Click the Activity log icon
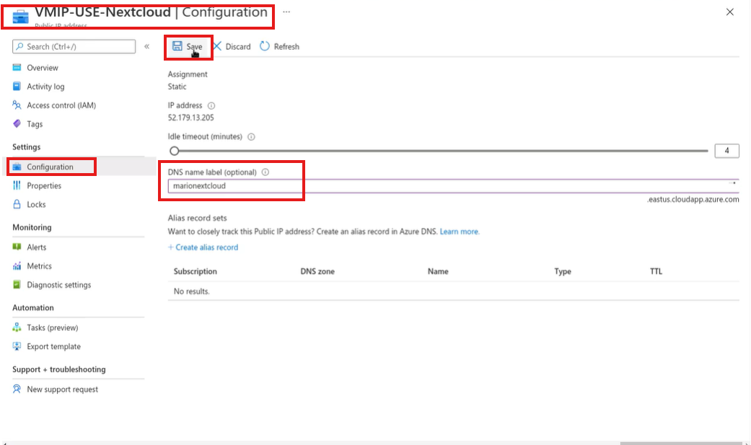Viewport: 751px width, 445px height. (17, 87)
